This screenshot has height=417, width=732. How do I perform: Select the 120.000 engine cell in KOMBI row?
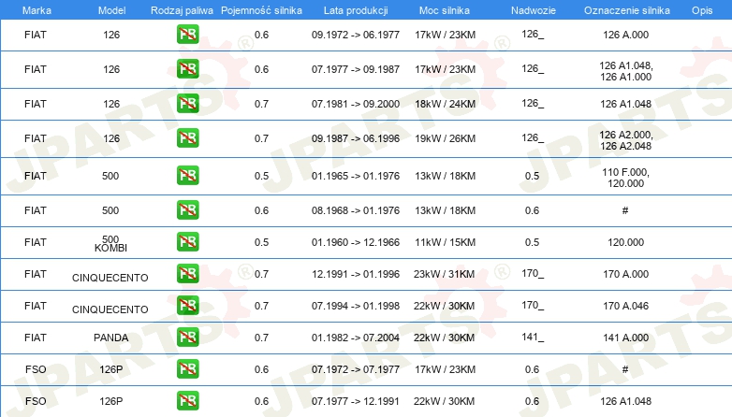(x=625, y=242)
